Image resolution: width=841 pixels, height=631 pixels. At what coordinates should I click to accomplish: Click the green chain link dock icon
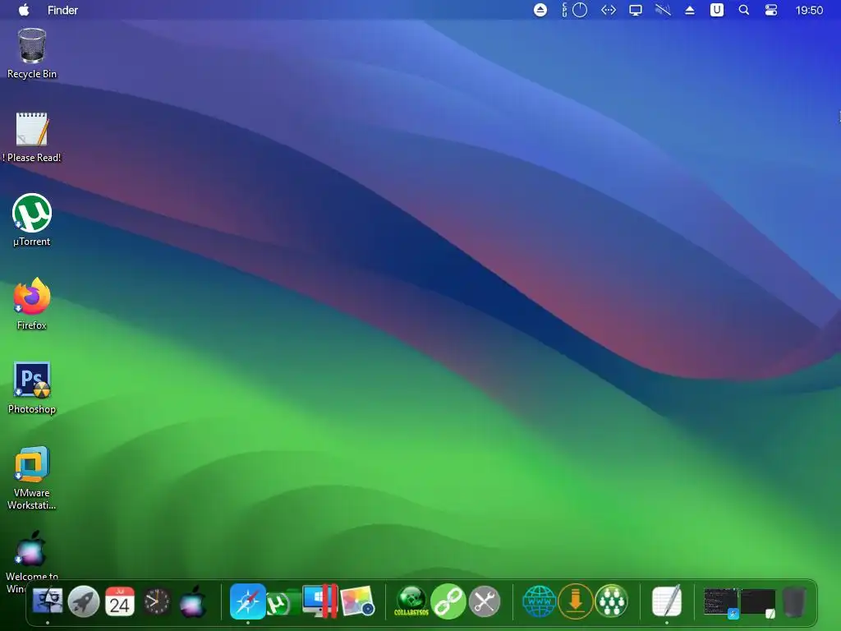coord(448,601)
